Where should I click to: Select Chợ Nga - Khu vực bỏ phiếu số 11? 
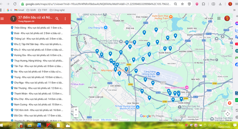click(37, 82)
